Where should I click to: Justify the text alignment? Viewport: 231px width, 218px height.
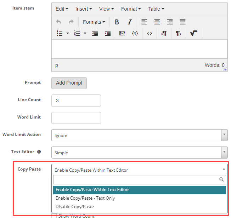[x=182, y=22]
